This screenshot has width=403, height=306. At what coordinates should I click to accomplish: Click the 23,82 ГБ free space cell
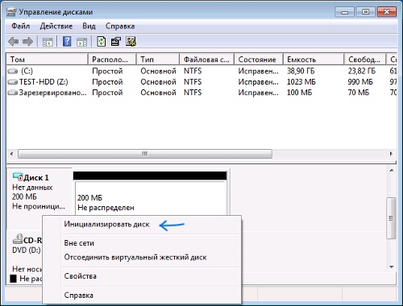[362, 71]
